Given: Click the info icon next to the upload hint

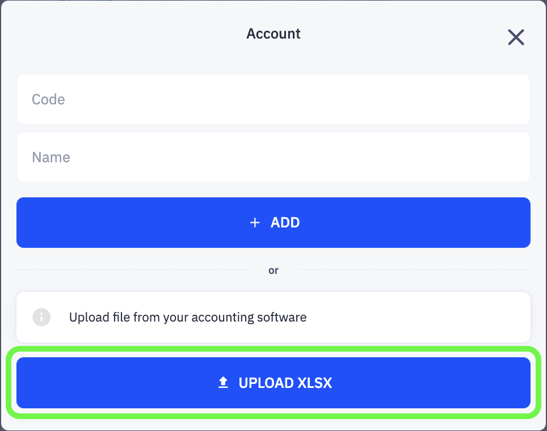Looking at the screenshot, I should click(x=41, y=317).
